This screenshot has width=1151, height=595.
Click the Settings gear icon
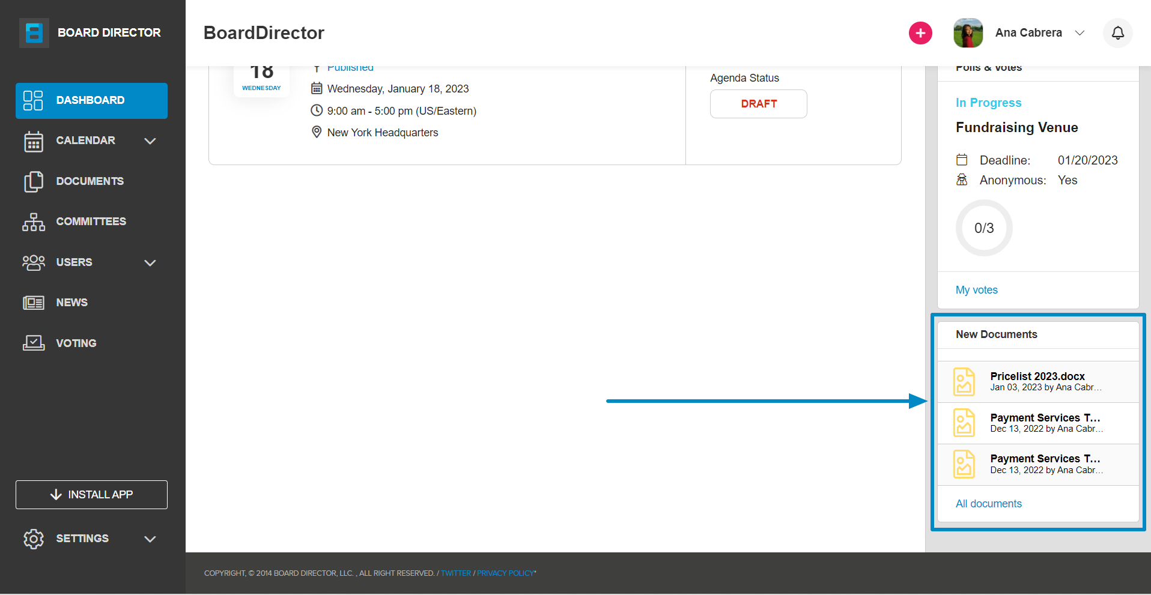[34, 539]
